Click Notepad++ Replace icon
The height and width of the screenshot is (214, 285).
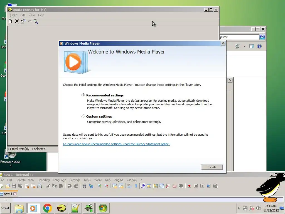(91, 186)
